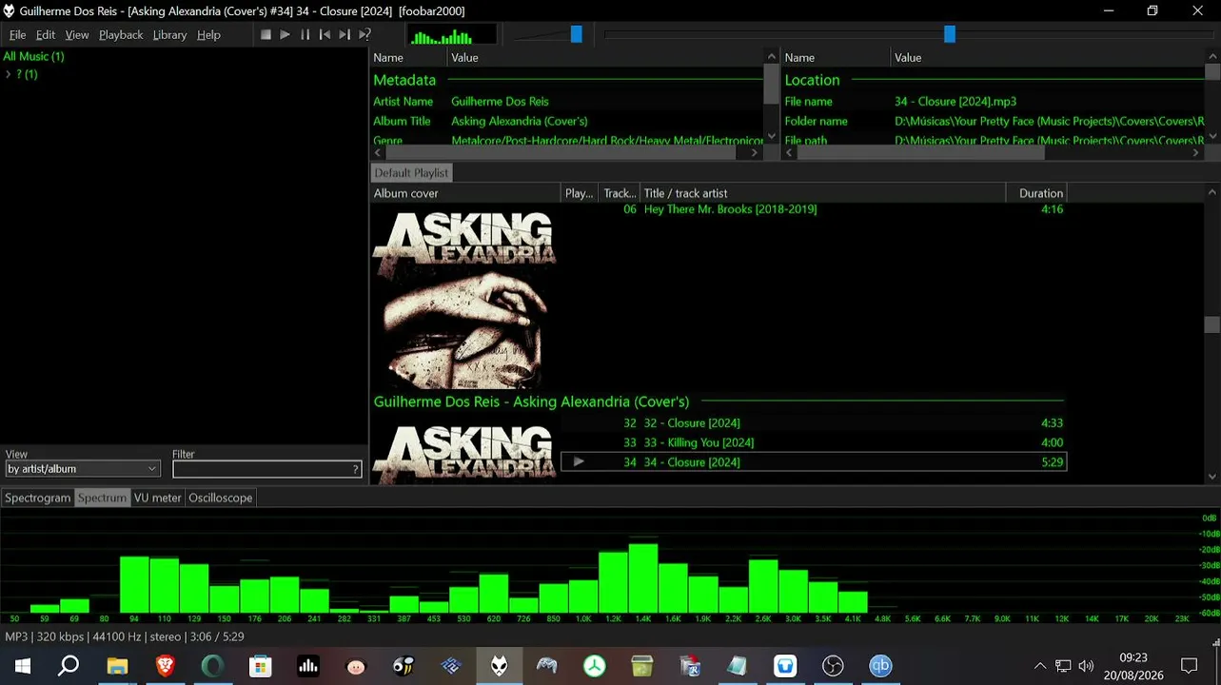Select the Default Playlist tab
1221x685 pixels.
coord(411,172)
